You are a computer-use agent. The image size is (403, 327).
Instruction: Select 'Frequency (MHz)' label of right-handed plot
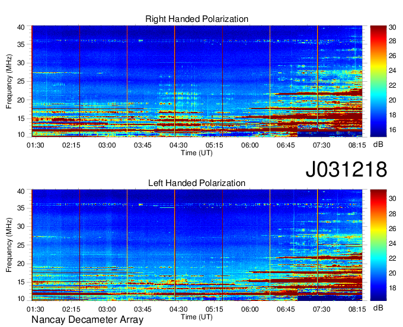click(x=9, y=81)
